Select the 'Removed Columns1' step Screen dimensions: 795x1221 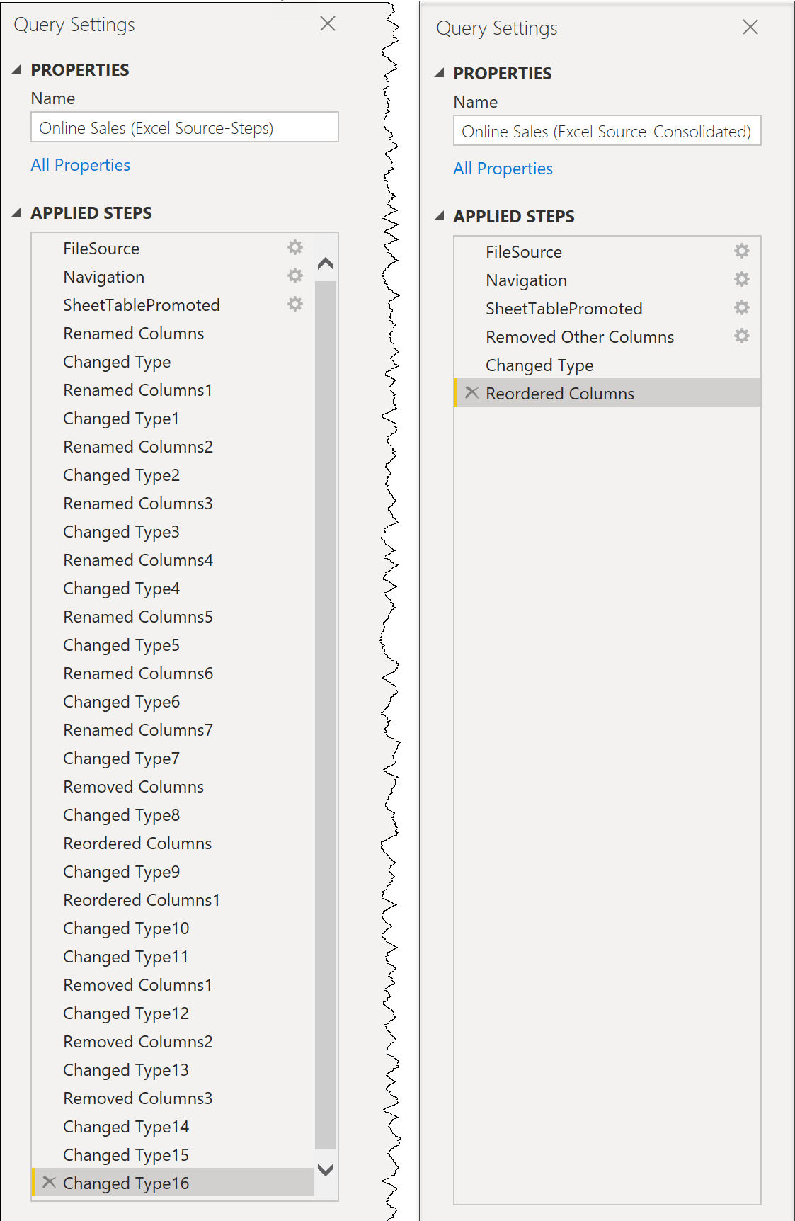(172, 985)
